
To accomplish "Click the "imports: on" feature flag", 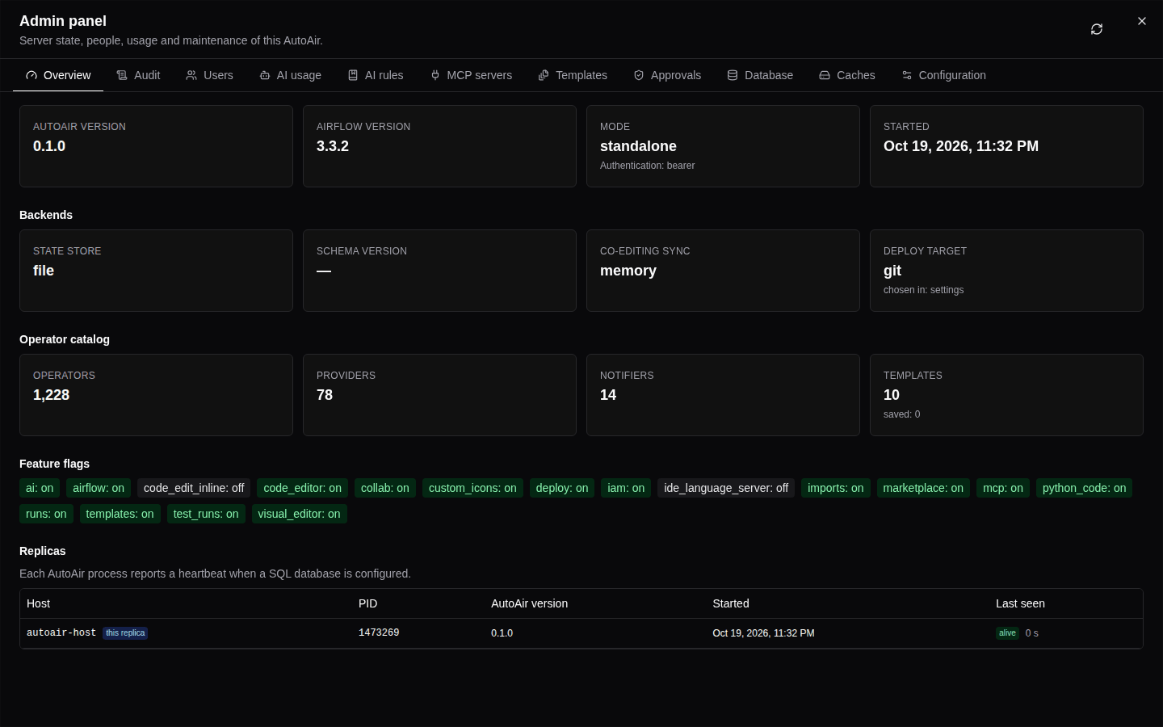I will click(836, 488).
